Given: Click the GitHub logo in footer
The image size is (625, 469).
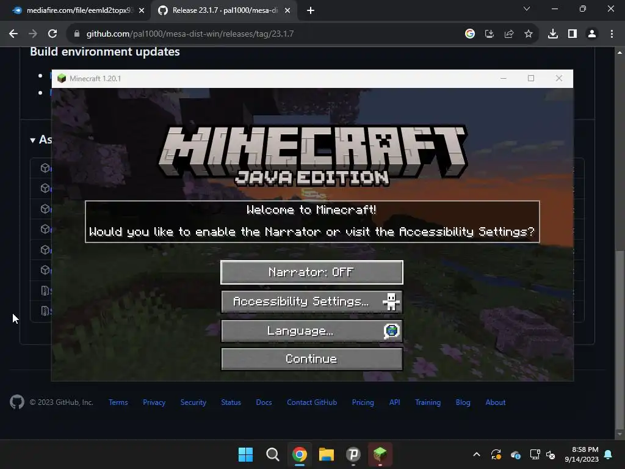Looking at the screenshot, I should (x=16, y=402).
